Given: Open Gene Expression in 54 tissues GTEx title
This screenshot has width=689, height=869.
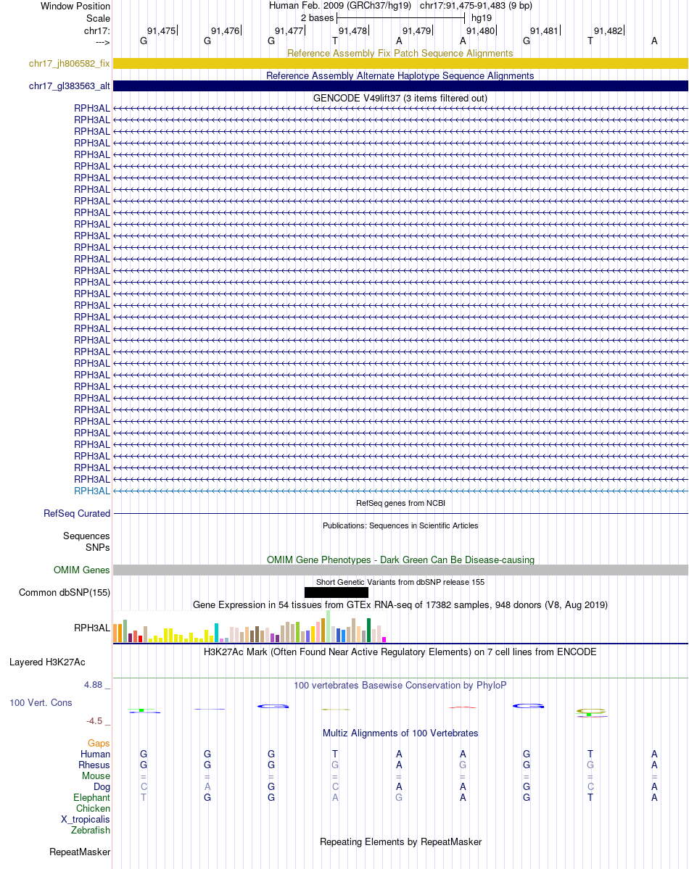Looking at the screenshot, I should 400,604.
